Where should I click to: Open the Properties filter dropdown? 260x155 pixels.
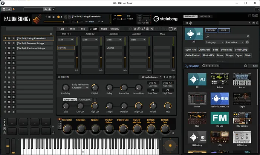click(234, 42)
